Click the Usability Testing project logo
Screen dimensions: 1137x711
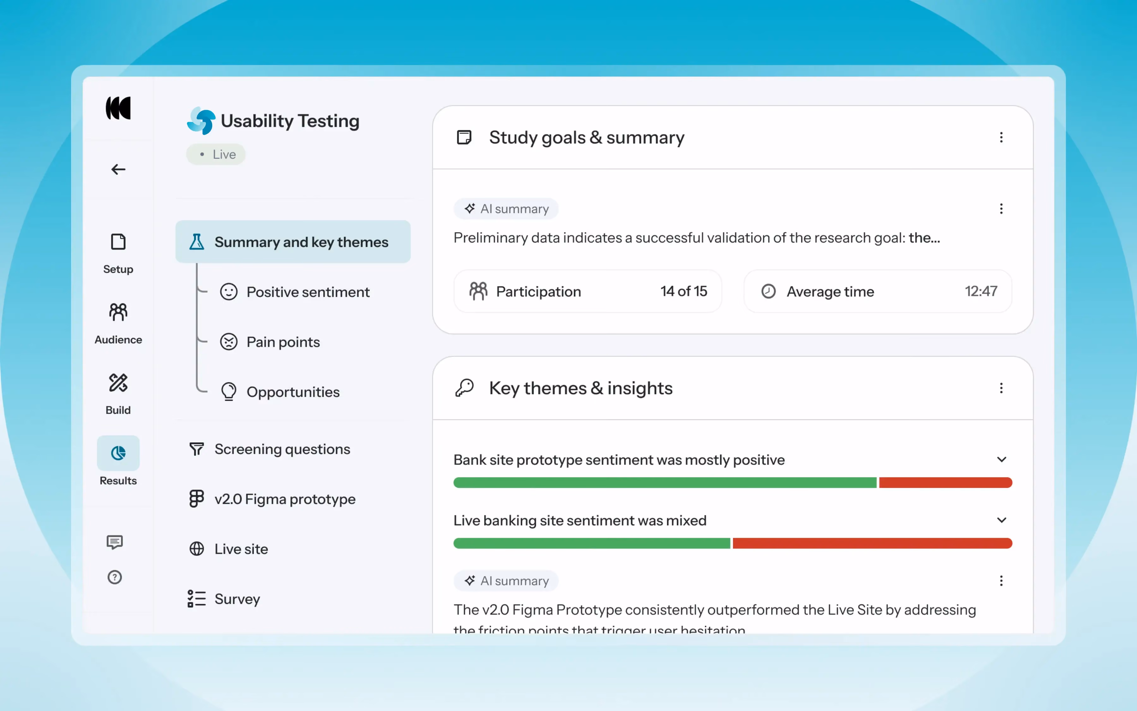[x=201, y=120]
